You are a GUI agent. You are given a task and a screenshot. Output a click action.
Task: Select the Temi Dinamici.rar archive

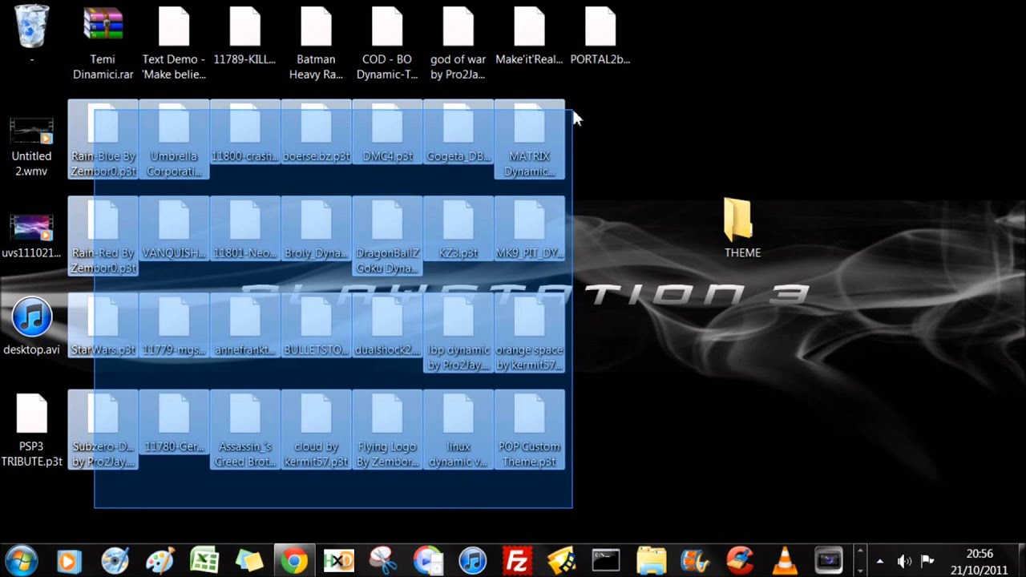click(103, 43)
